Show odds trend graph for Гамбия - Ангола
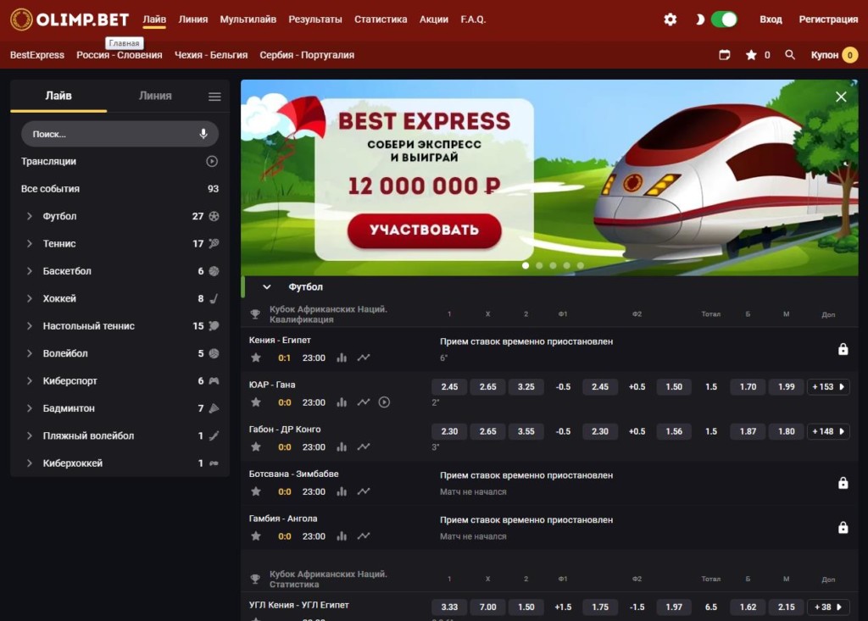This screenshot has height=621, width=868. tap(363, 535)
